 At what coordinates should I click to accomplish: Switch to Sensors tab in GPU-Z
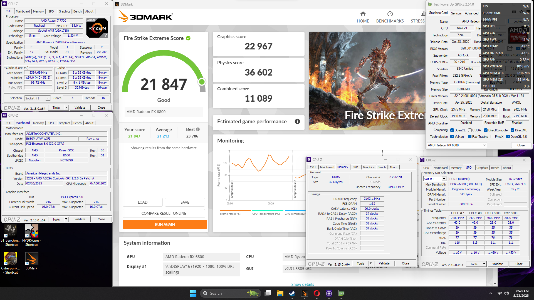click(x=456, y=13)
